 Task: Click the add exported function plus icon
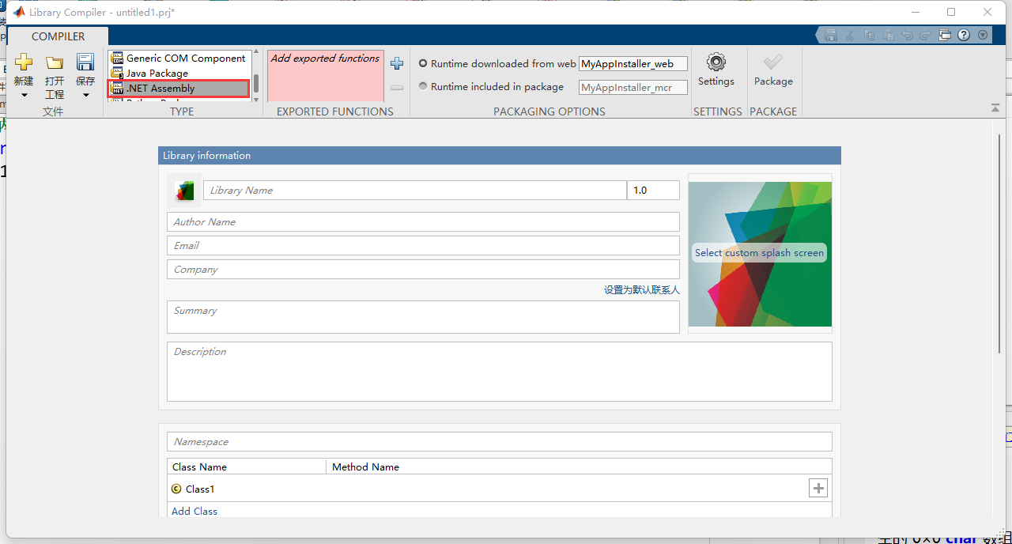396,63
